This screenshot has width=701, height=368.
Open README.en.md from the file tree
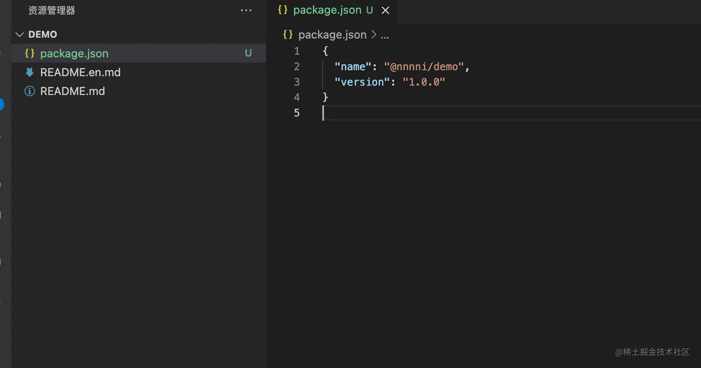(x=80, y=72)
